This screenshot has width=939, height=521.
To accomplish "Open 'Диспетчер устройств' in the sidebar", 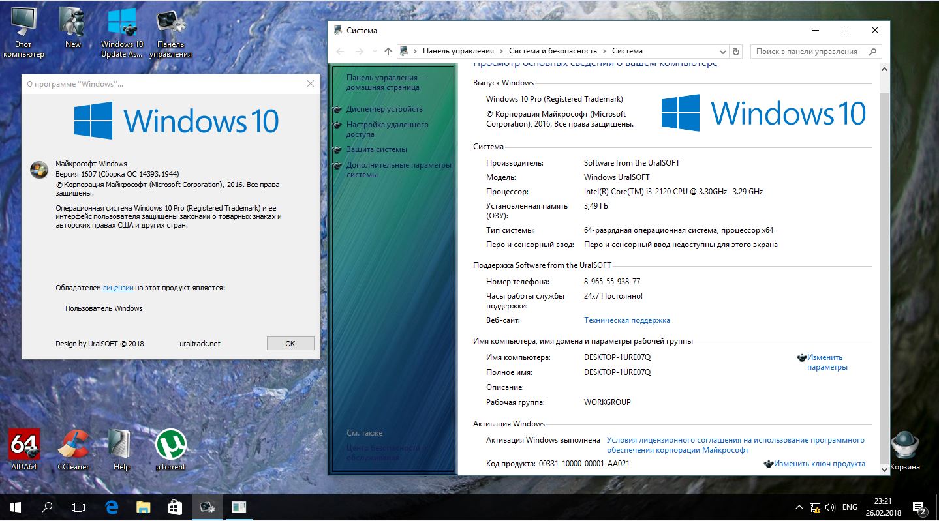I will (384, 109).
